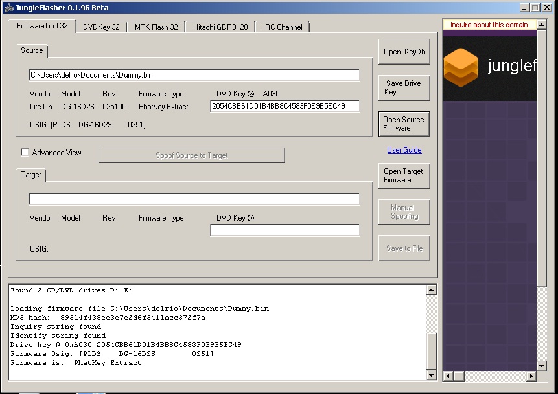The height and width of the screenshot is (394, 558).
Task: Click the log window's scroll down arrow
Action: (x=431, y=375)
